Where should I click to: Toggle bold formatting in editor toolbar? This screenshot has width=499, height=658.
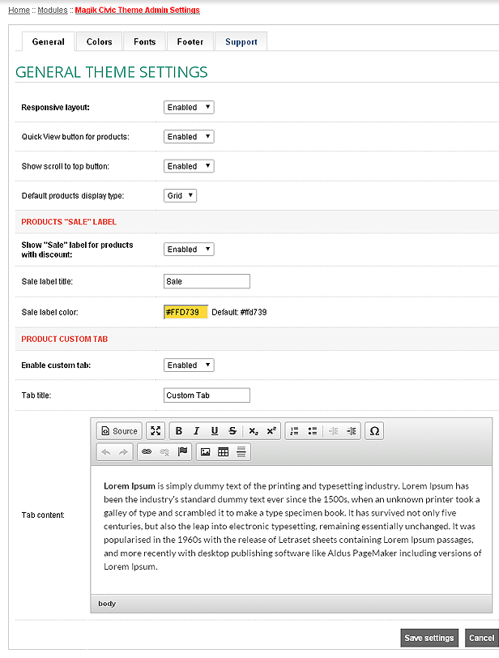pos(179,431)
